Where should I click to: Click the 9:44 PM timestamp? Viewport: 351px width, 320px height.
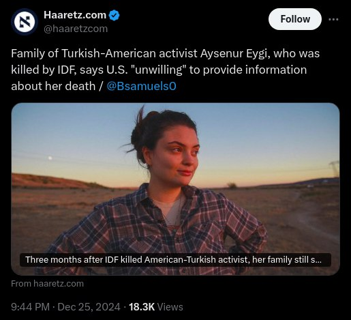(30, 307)
